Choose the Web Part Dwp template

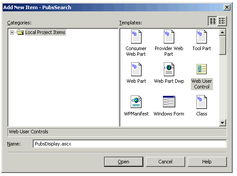click(169, 73)
